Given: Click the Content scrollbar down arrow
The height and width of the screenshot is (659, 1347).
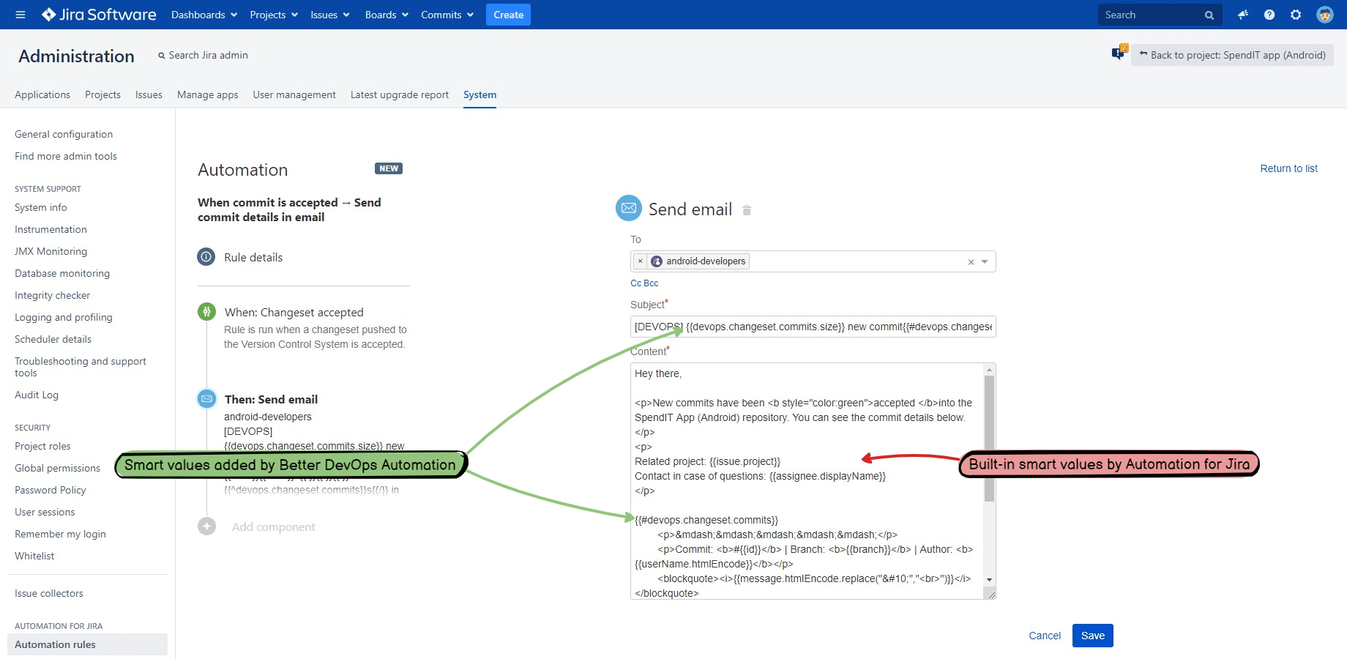Looking at the screenshot, I should pyautogui.click(x=990, y=579).
